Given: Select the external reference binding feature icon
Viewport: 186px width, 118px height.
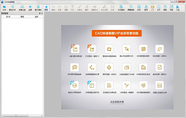Looking at the screenshot, I should (143, 67).
